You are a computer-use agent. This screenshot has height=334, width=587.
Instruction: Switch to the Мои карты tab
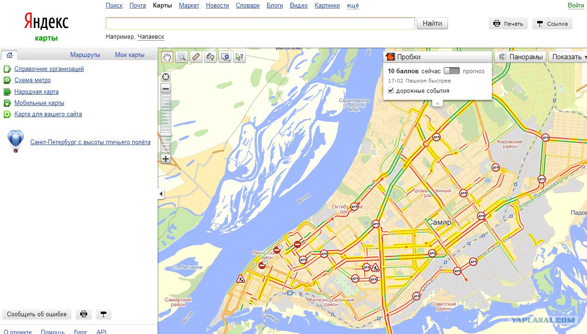coord(130,55)
